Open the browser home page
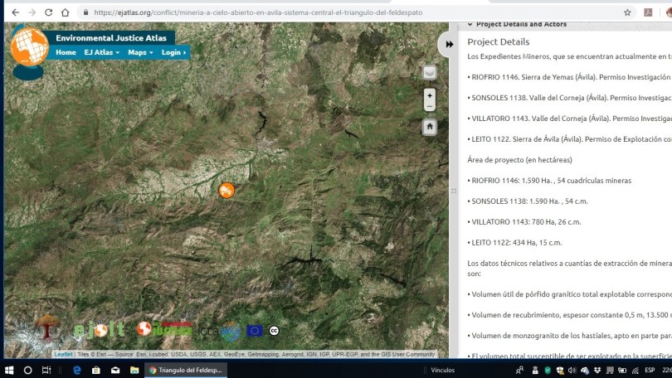This screenshot has width=672, height=378. [x=66, y=12]
